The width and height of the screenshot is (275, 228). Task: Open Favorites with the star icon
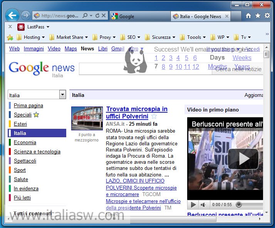258,16
